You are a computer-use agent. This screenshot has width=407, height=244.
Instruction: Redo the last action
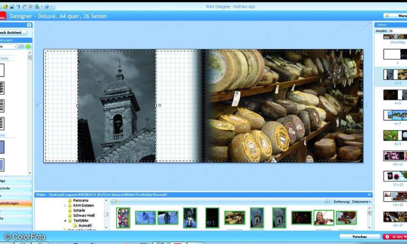coord(24,6)
